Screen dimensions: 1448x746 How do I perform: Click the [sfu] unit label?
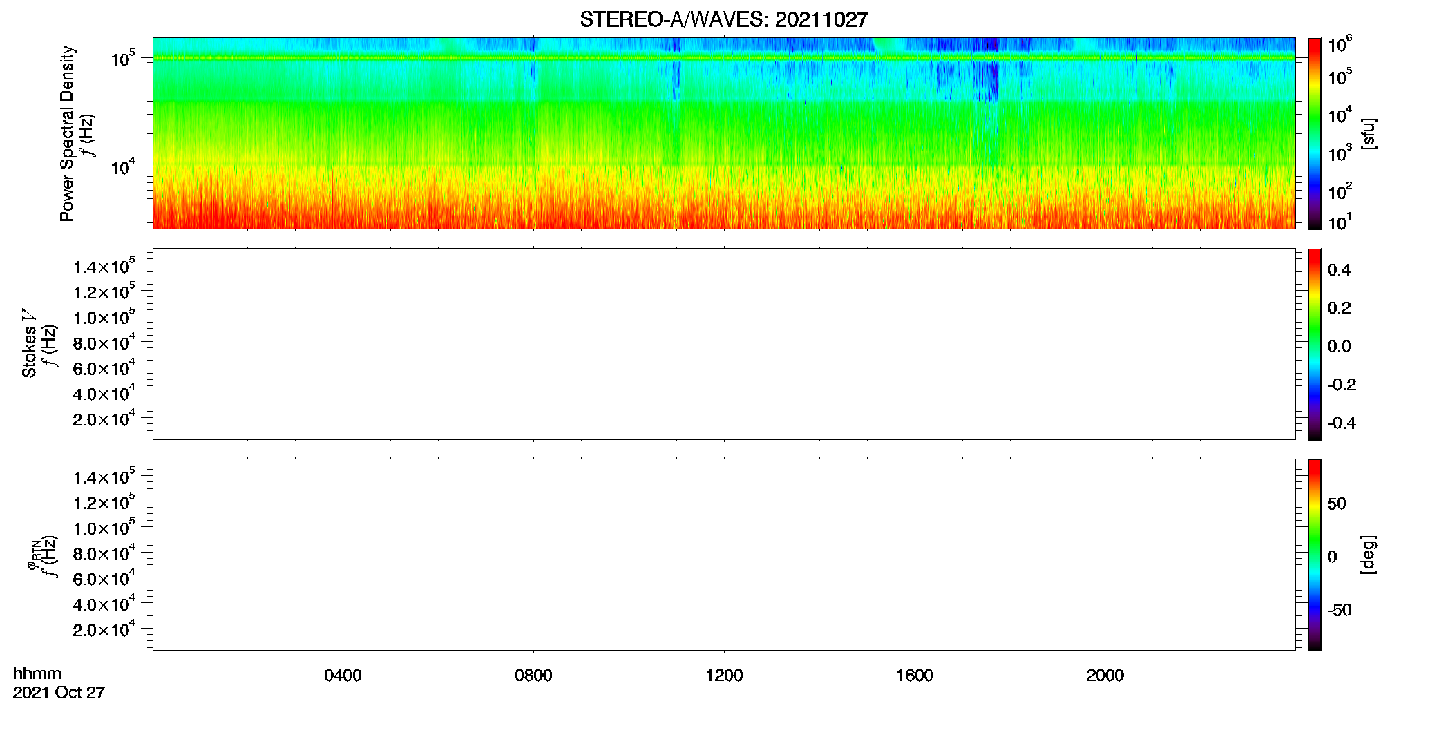click(1369, 133)
